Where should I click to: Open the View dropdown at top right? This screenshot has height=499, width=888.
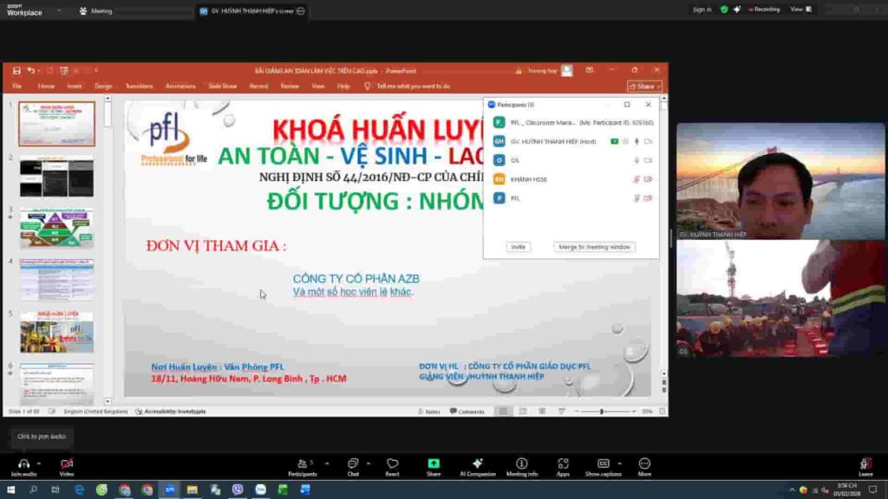click(x=800, y=10)
